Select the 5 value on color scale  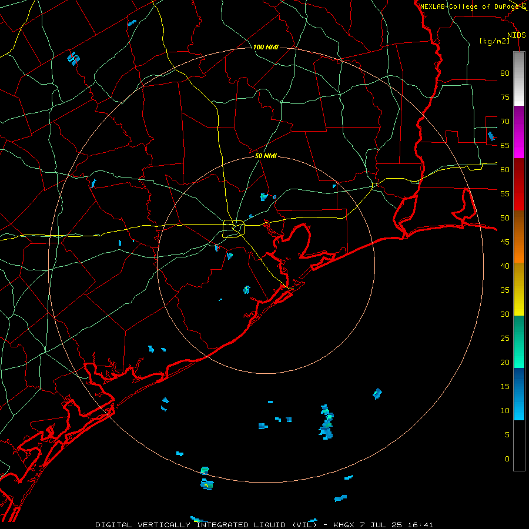(x=507, y=434)
